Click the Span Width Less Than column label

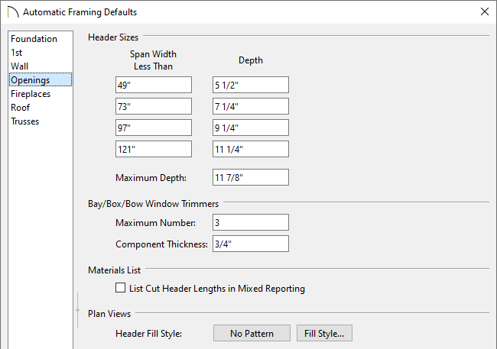153,60
